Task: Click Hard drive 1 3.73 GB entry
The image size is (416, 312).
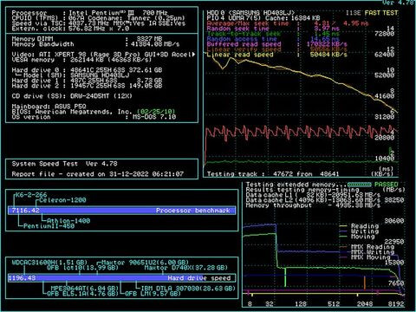Action: (x=87, y=81)
